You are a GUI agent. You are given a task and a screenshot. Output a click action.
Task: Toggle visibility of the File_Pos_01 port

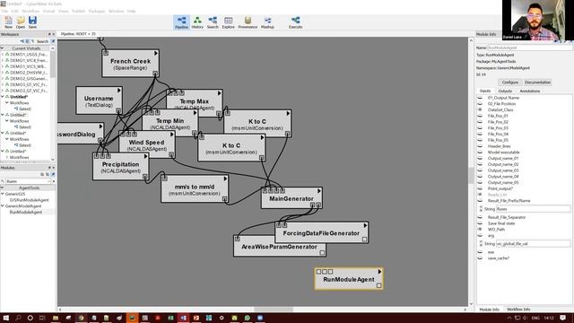pyautogui.click(x=480, y=116)
